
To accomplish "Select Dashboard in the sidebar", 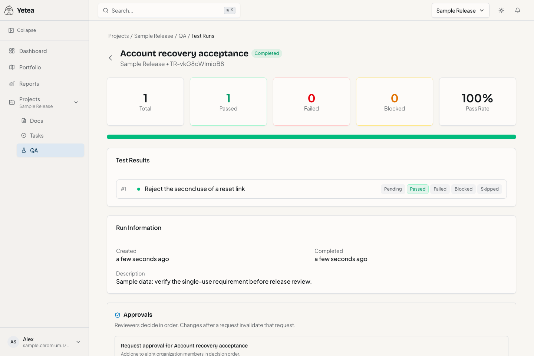I will 44,51.
